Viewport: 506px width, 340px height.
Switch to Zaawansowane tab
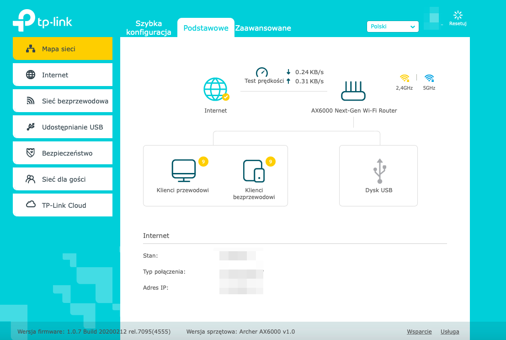pyautogui.click(x=263, y=28)
